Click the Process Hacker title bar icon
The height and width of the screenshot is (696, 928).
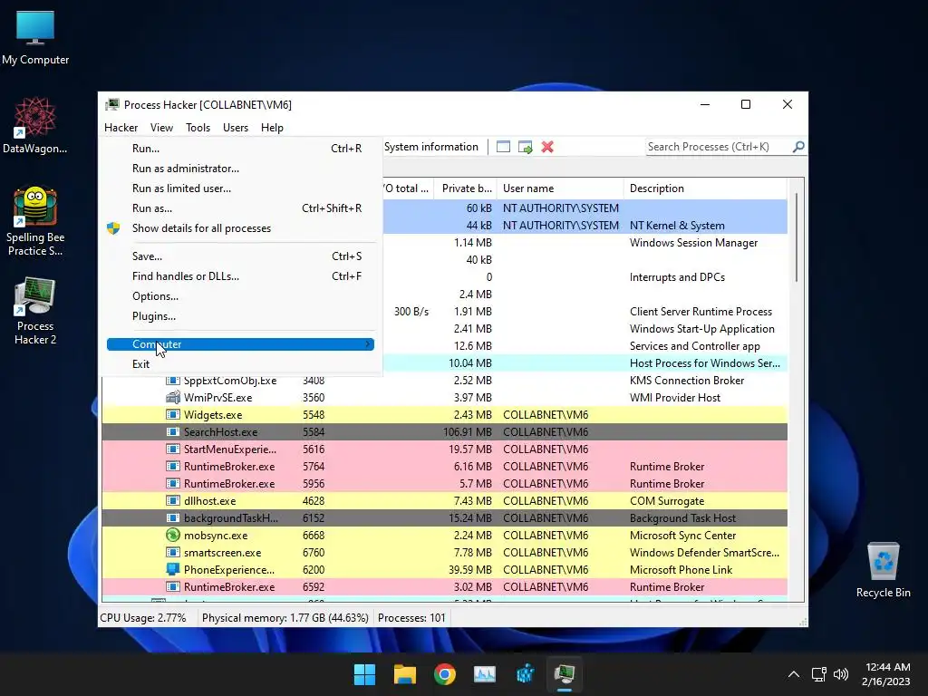click(x=111, y=105)
